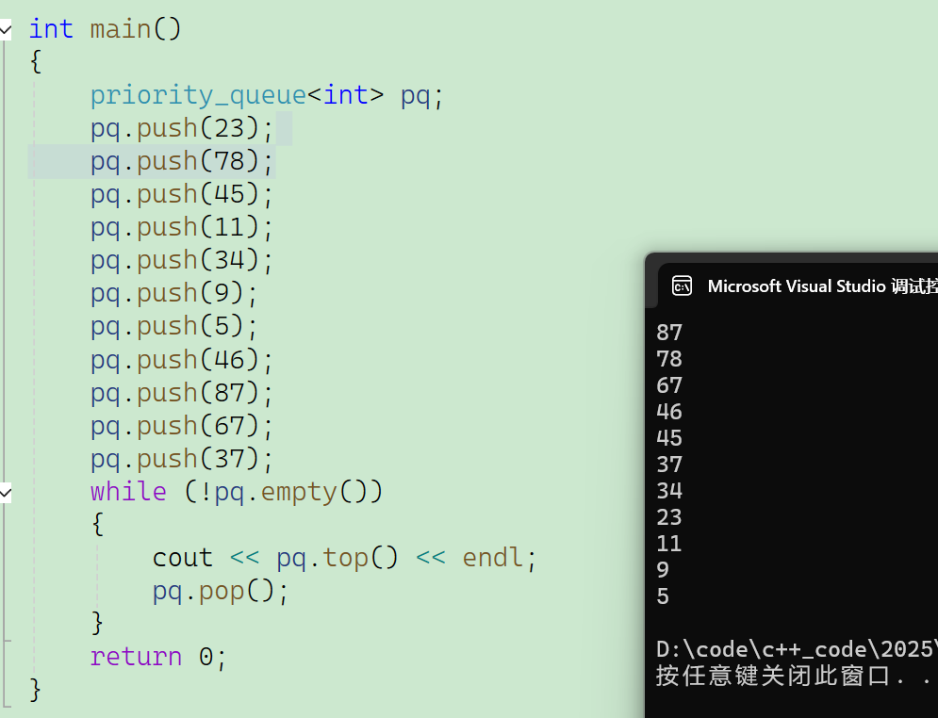Click console output value 9
The image size is (938, 718).
coord(662,570)
